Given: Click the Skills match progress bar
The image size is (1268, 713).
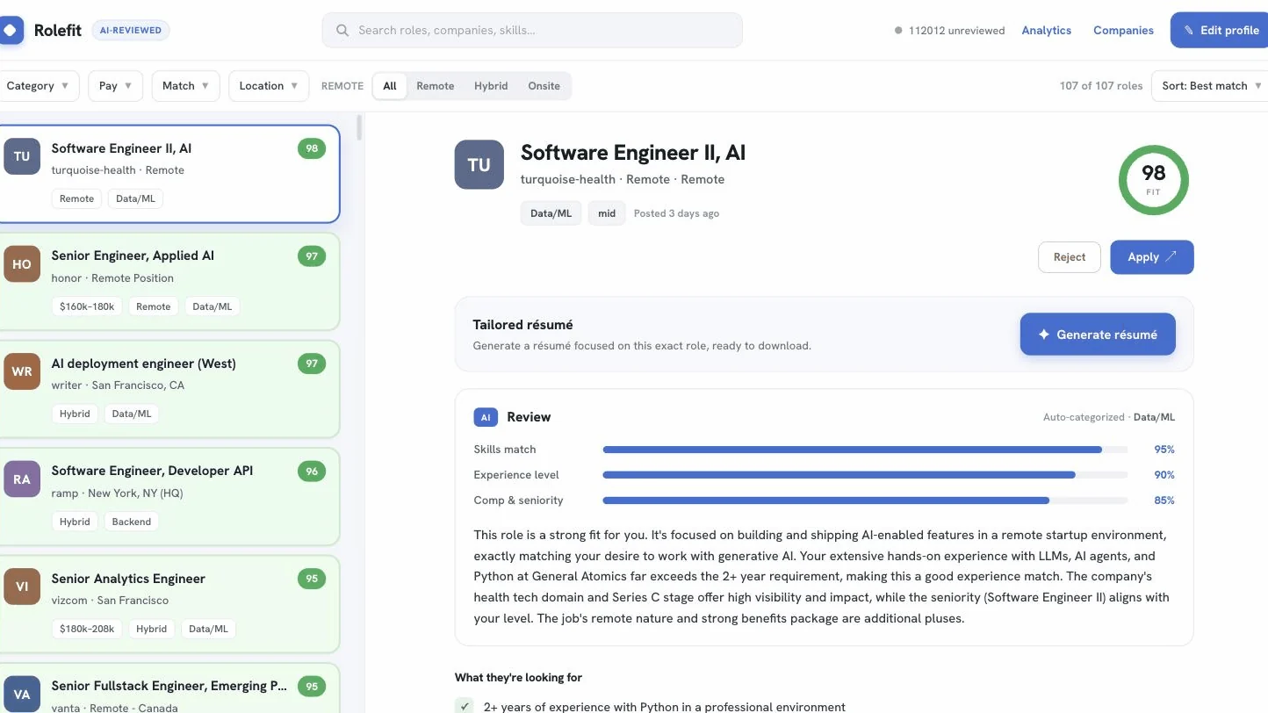Looking at the screenshot, I should [865, 450].
